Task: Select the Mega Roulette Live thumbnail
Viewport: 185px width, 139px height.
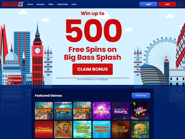Action: 121,111
